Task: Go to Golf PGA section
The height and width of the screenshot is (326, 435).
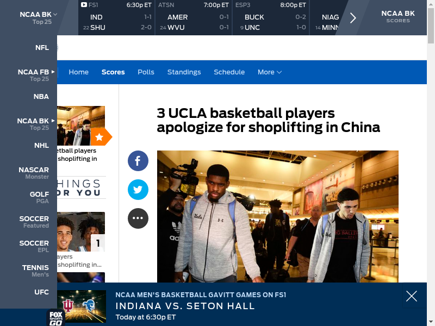Action: (x=39, y=197)
